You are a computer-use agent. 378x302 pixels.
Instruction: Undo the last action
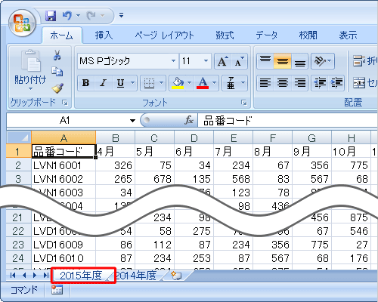pyautogui.click(x=67, y=16)
